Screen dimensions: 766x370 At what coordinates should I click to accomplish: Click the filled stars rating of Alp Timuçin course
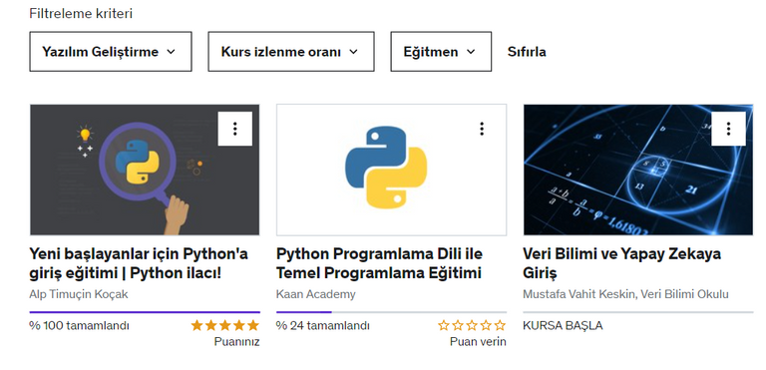click(x=224, y=325)
